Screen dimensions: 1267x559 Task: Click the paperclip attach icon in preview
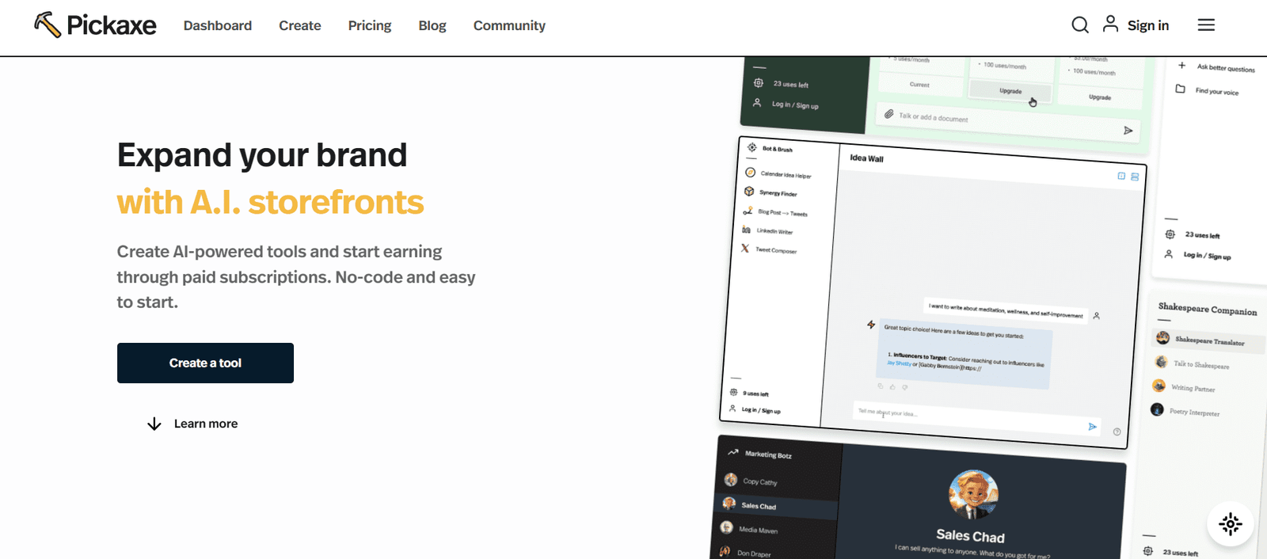[889, 114]
